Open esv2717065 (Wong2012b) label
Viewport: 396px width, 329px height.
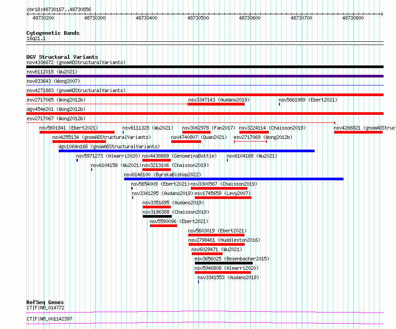tap(56, 100)
